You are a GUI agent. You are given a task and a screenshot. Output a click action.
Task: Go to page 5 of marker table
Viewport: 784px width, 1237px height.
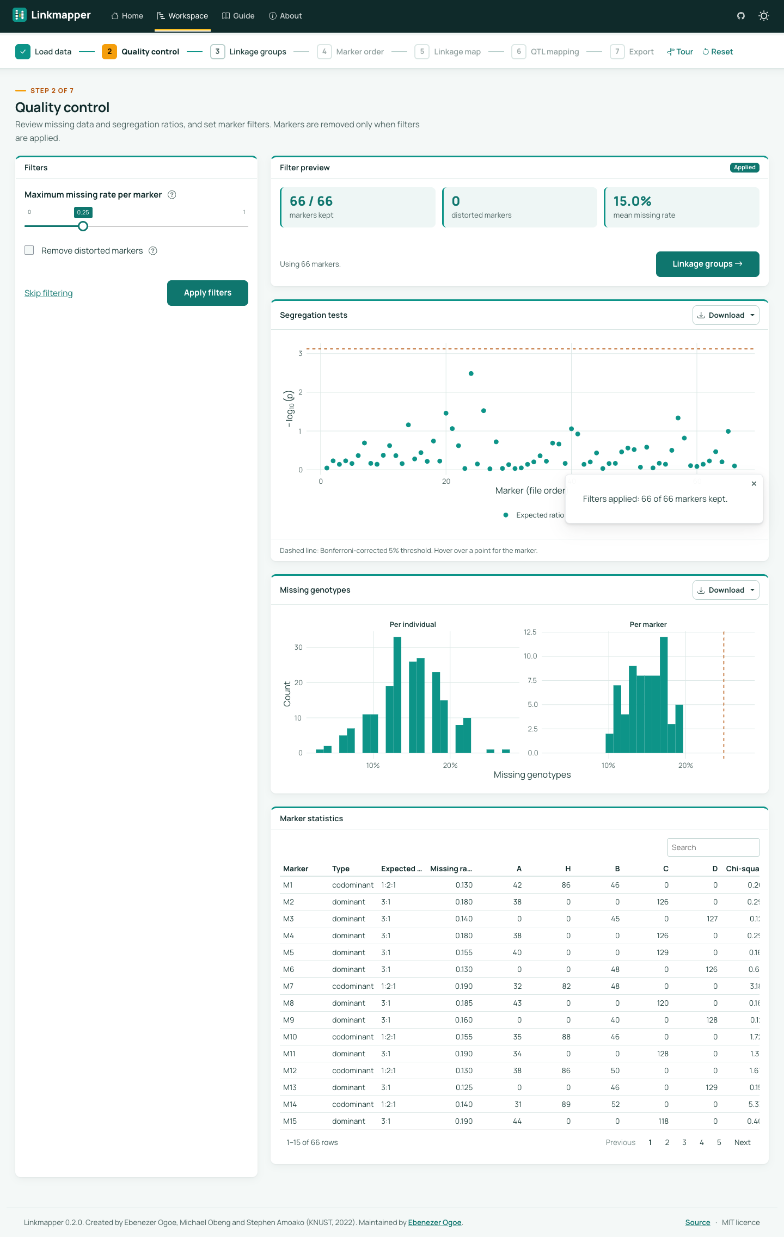pos(719,1142)
